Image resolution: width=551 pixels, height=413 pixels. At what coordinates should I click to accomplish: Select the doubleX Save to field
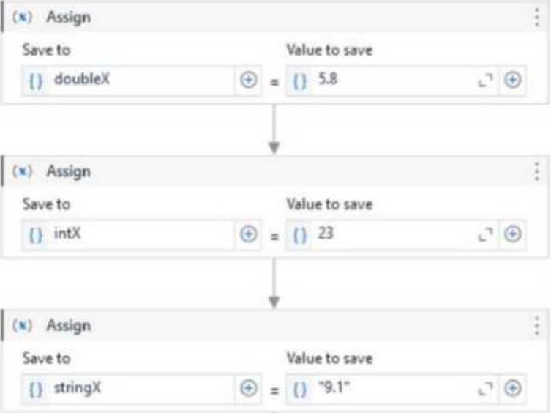(129, 81)
